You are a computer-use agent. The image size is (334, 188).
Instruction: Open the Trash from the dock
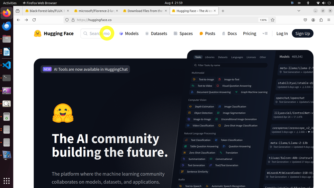pyautogui.click(x=7, y=117)
